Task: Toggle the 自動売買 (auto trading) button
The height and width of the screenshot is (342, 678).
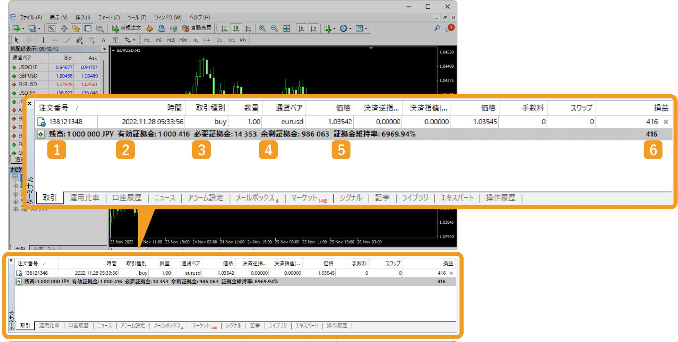Action: pyautogui.click(x=197, y=28)
